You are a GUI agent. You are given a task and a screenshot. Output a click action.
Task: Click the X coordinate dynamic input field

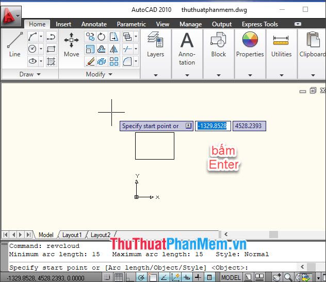pos(213,126)
